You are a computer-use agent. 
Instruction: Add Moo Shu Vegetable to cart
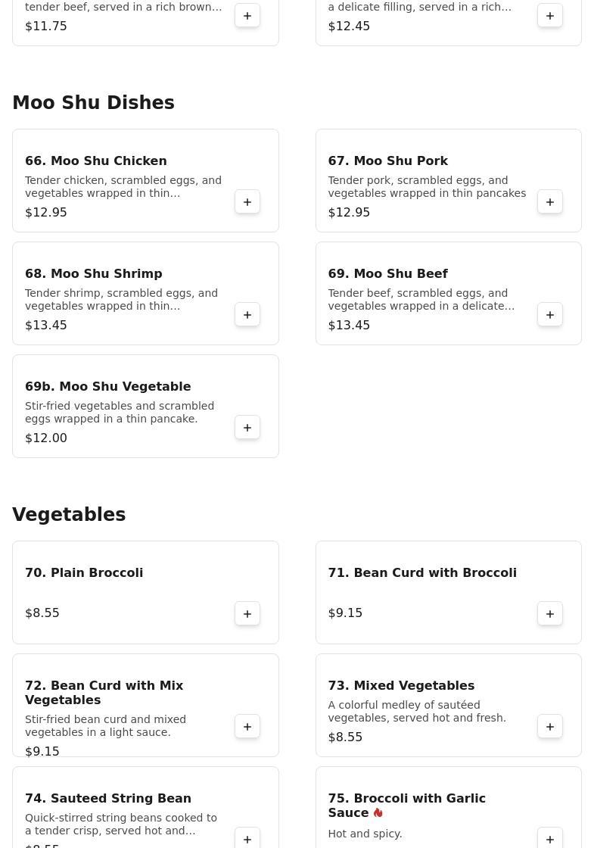[x=247, y=428]
